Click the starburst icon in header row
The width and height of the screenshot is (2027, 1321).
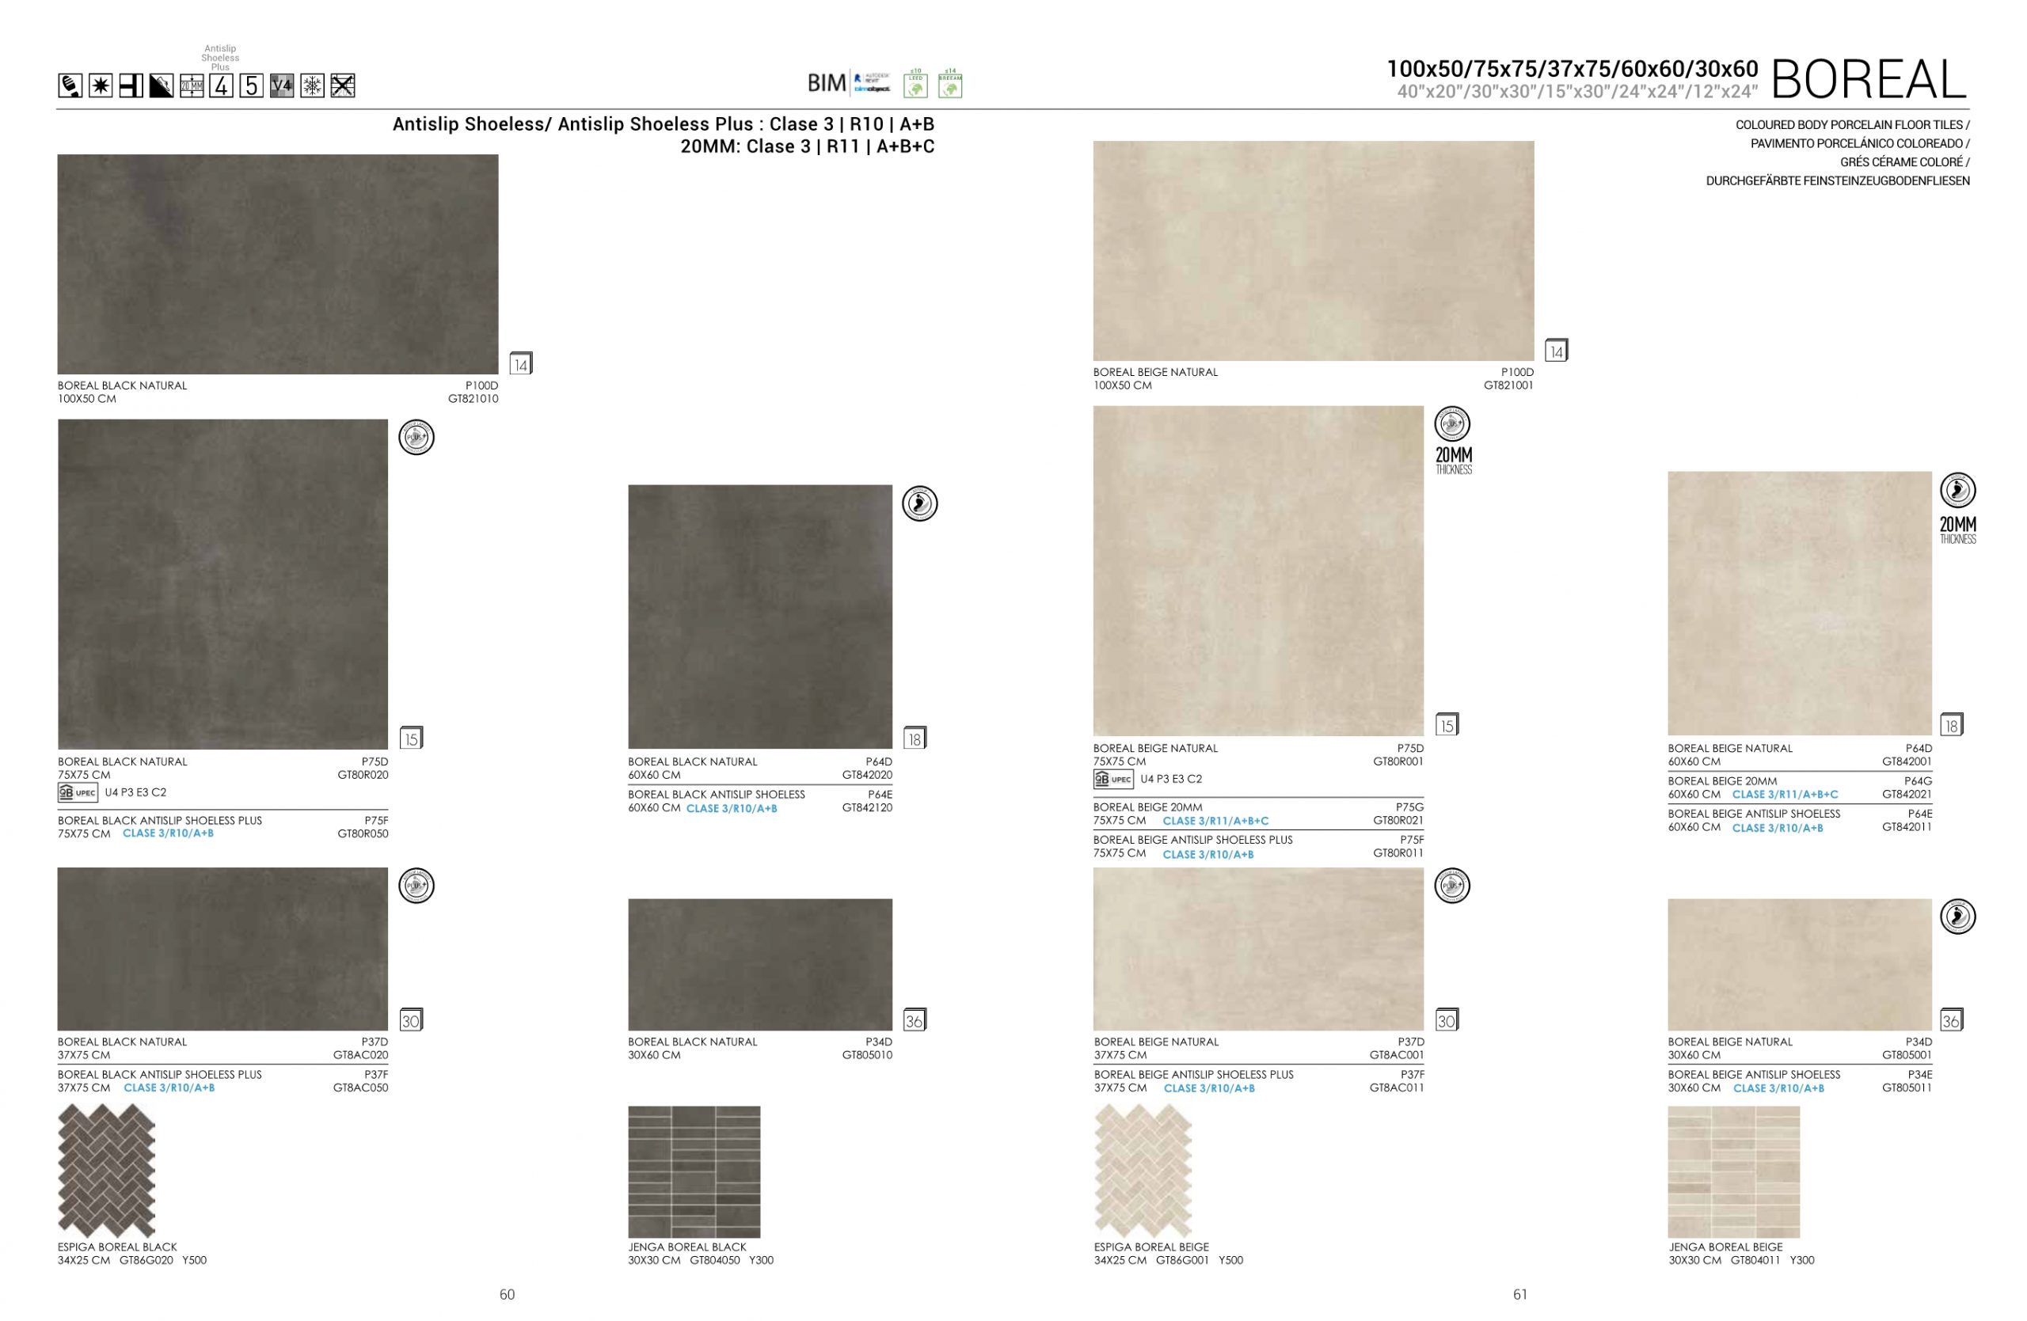101,86
